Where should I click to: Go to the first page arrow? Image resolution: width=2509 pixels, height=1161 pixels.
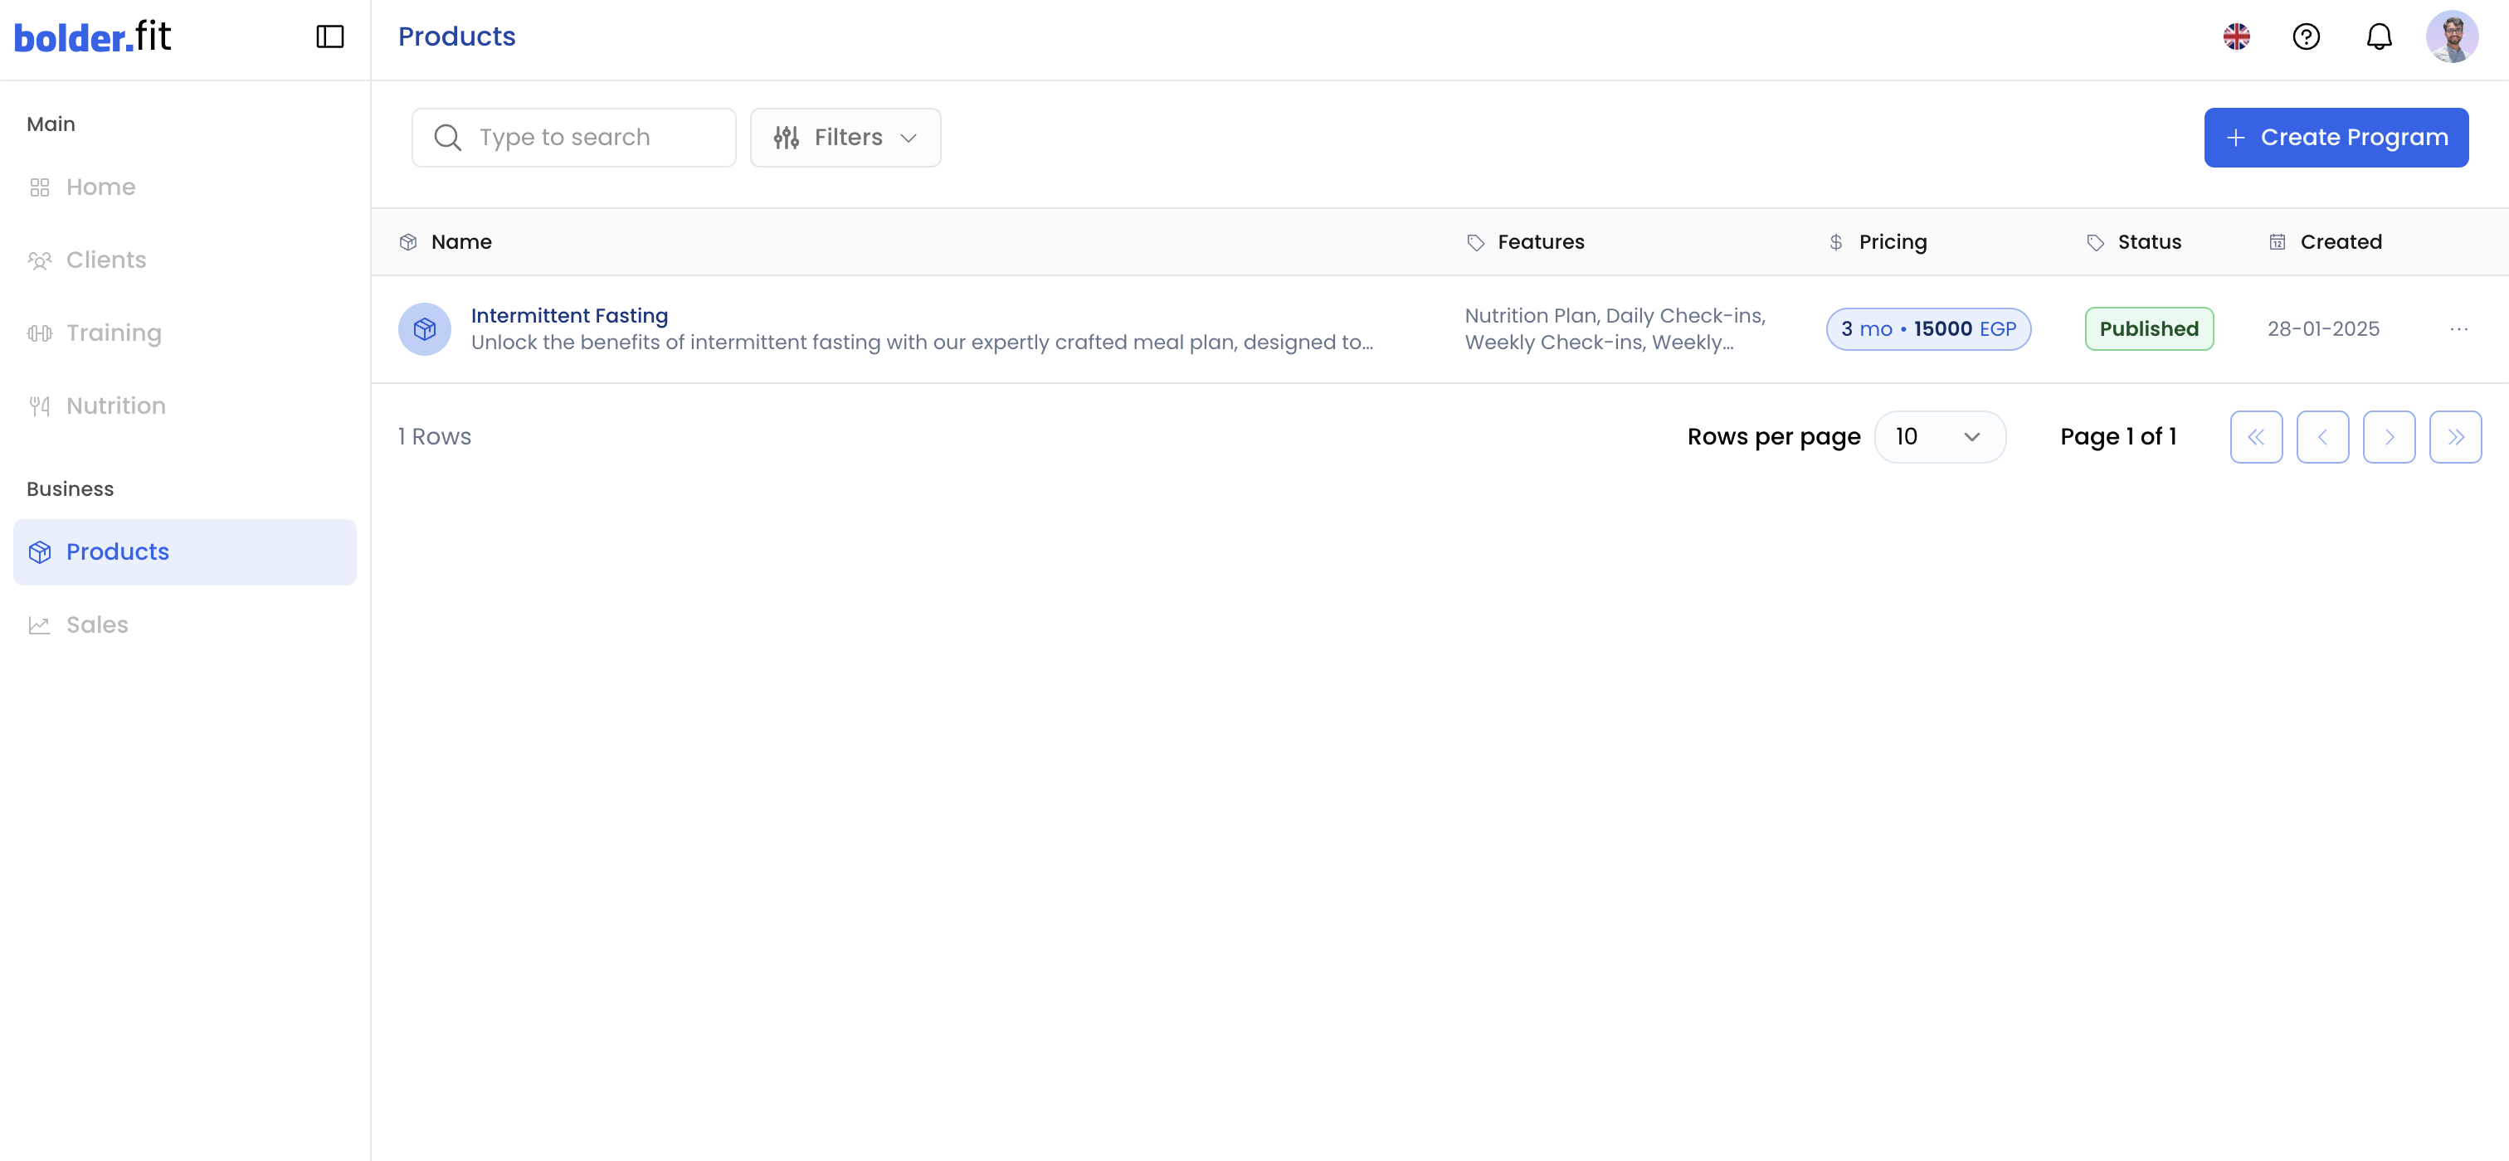(2256, 437)
